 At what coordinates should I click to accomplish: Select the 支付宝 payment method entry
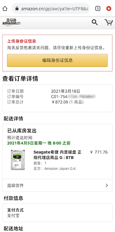(x=13, y=216)
